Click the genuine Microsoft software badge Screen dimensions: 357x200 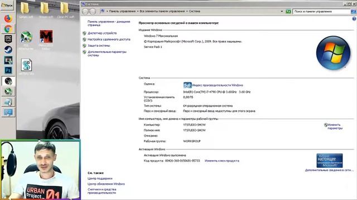(330, 161)
